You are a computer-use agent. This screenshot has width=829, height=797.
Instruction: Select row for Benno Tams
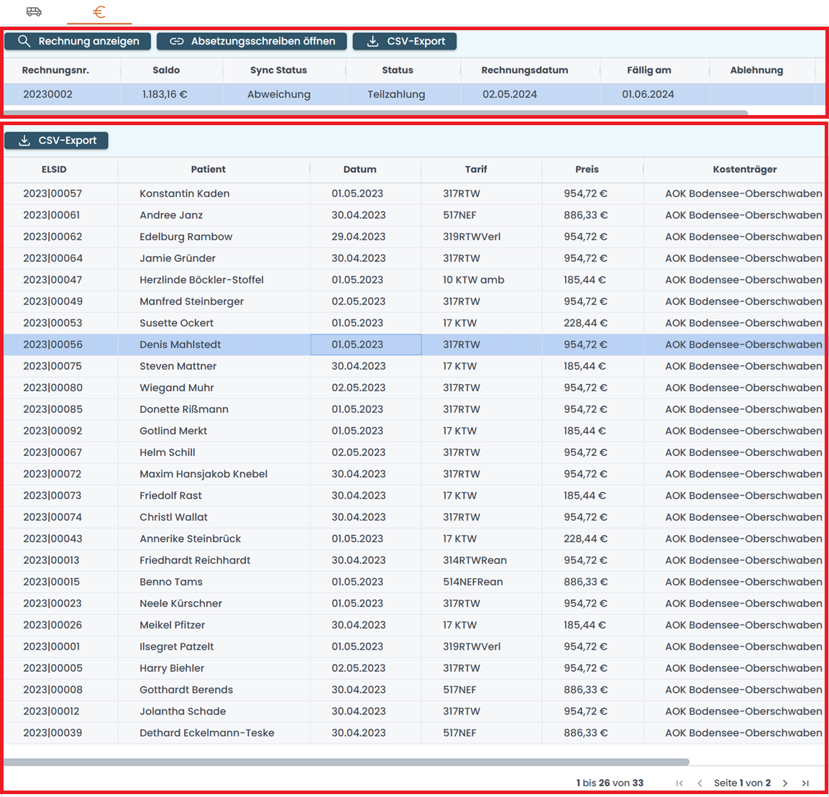(171, 582)
